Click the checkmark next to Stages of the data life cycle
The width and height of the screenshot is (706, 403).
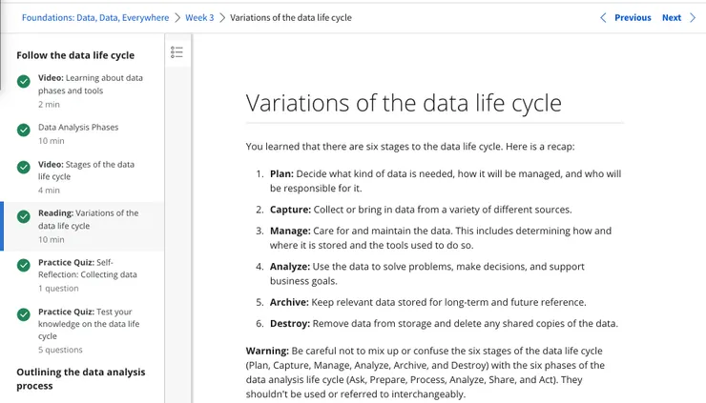(x=24, y=170)
